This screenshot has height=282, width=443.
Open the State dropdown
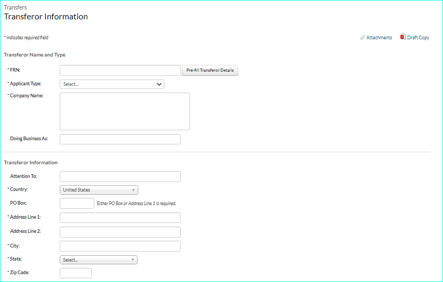(x=98, y=260)
